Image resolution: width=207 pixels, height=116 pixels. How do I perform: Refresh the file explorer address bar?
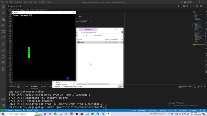[87, 35]
